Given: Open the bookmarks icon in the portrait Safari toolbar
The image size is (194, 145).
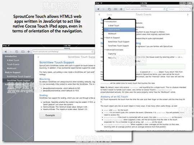Looking at the screenshot, I should (x=115, y=9).
